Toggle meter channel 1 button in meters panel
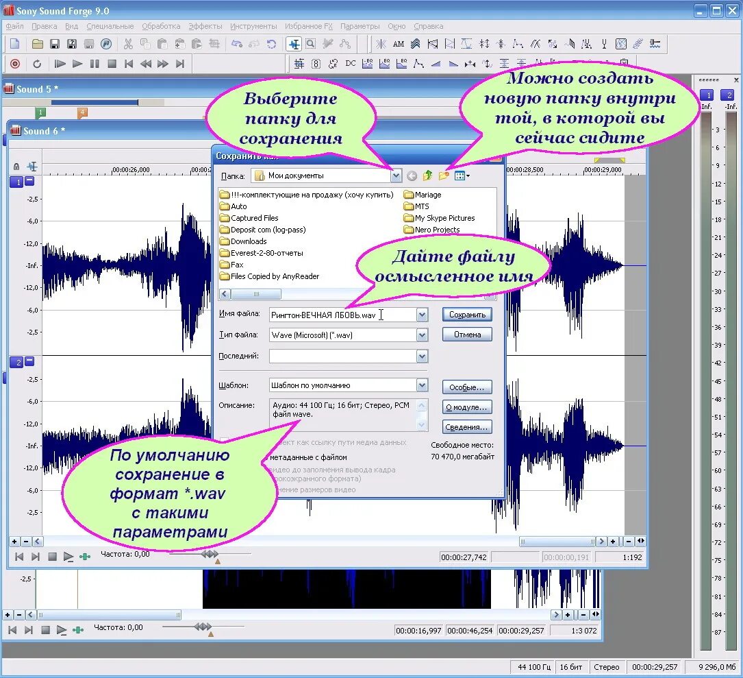The image size is (743, 678). [x=707, y=95]
